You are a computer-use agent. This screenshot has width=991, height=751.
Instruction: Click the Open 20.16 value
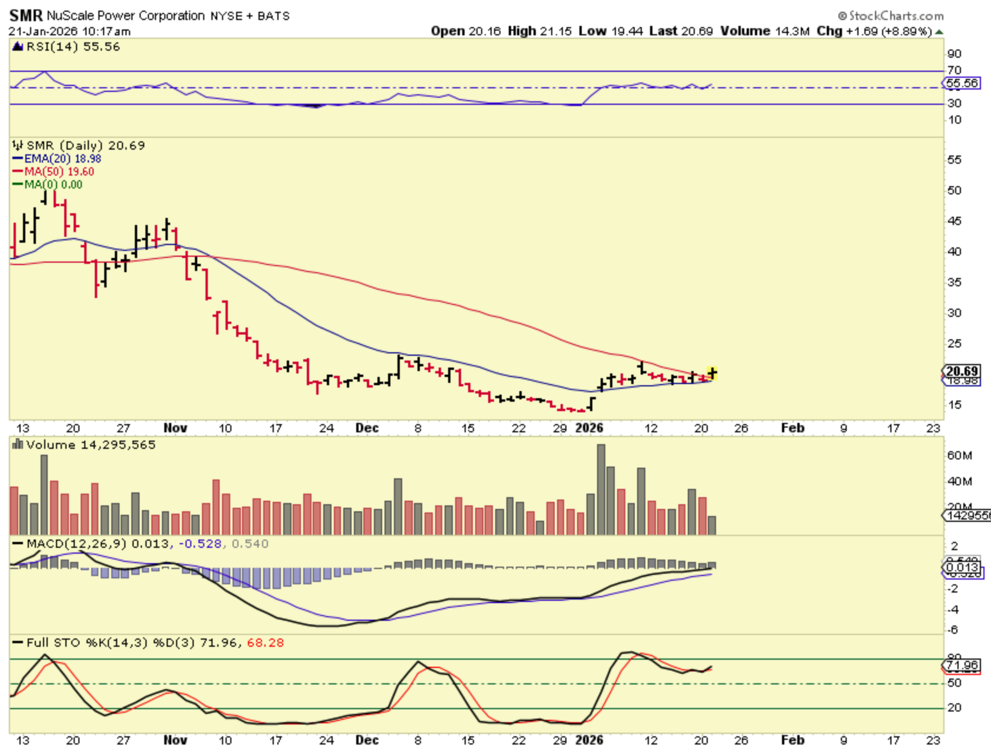(466, 31)
